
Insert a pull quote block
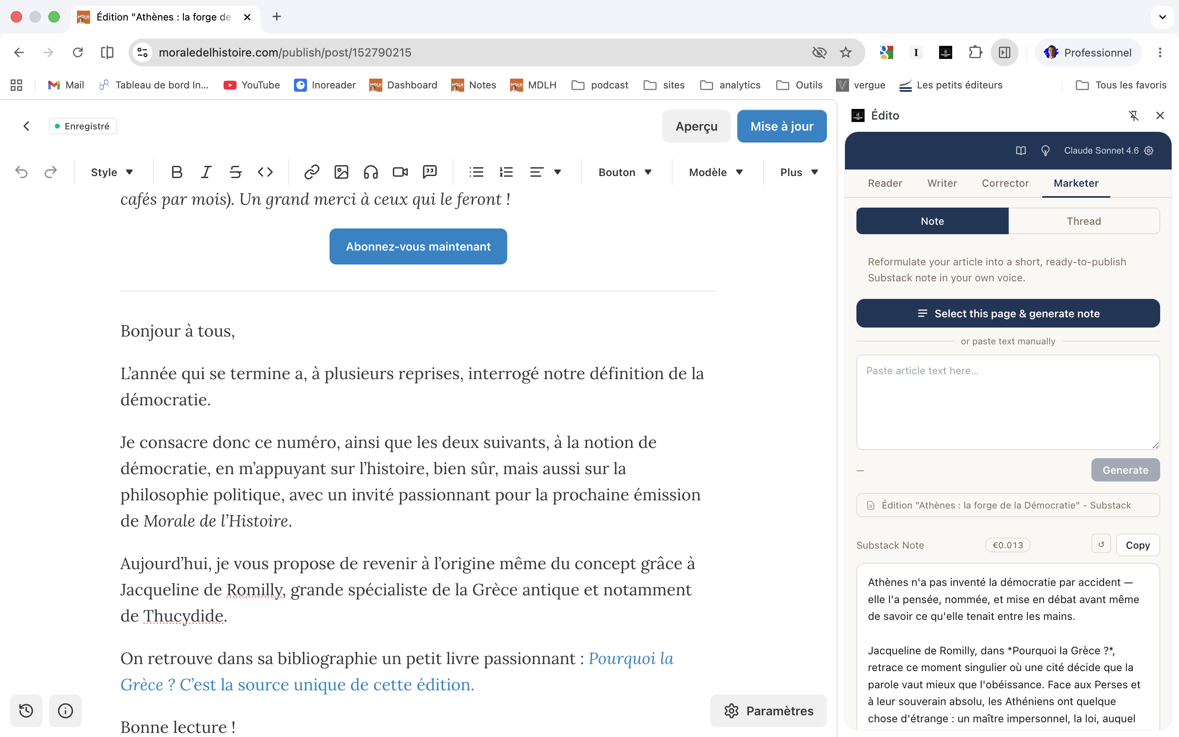(x=430, y=172)
